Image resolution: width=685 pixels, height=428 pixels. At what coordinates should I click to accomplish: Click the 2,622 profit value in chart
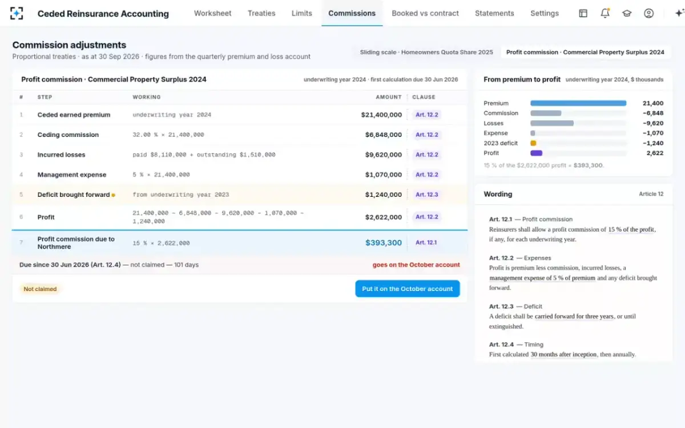pyautogui.click(x=654, y=153)
